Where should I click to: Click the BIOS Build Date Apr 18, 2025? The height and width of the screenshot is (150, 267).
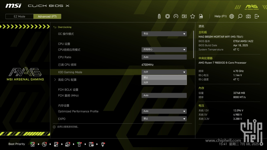241,45
